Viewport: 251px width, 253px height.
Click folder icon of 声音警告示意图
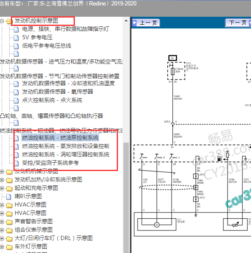(x=9, y=222)
